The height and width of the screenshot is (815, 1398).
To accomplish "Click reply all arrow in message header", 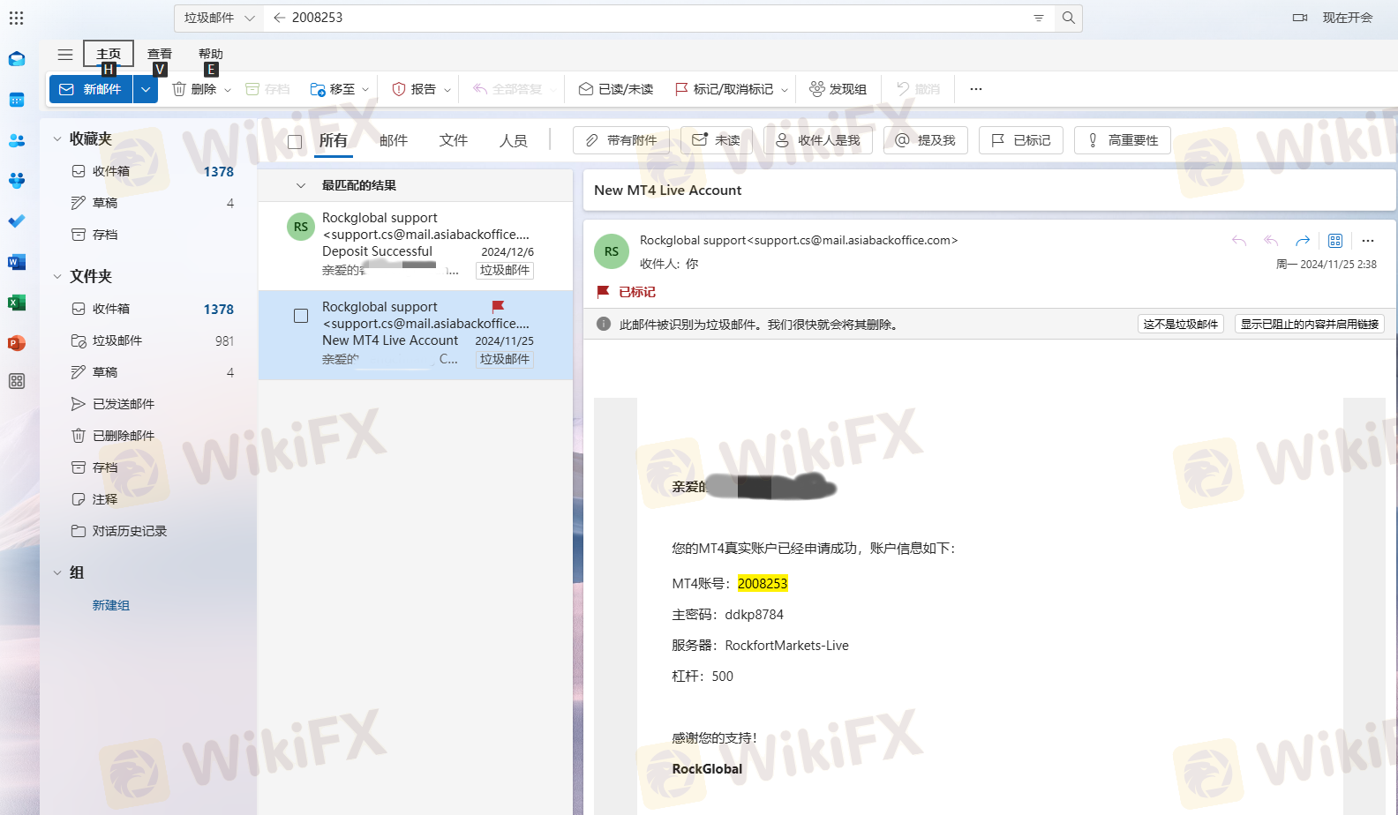I will [1271, 241].
